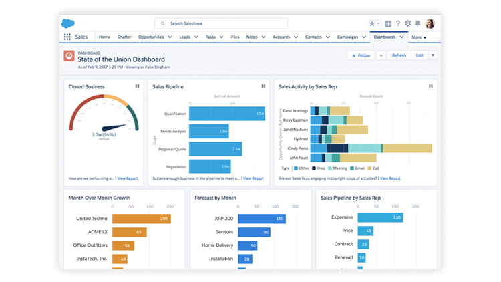Expand the Contacts tab chevron
The height and width of the screenshot is (282, 501).
328,37
